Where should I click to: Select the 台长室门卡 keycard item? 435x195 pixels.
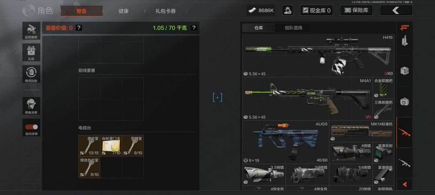pos(111,146)
